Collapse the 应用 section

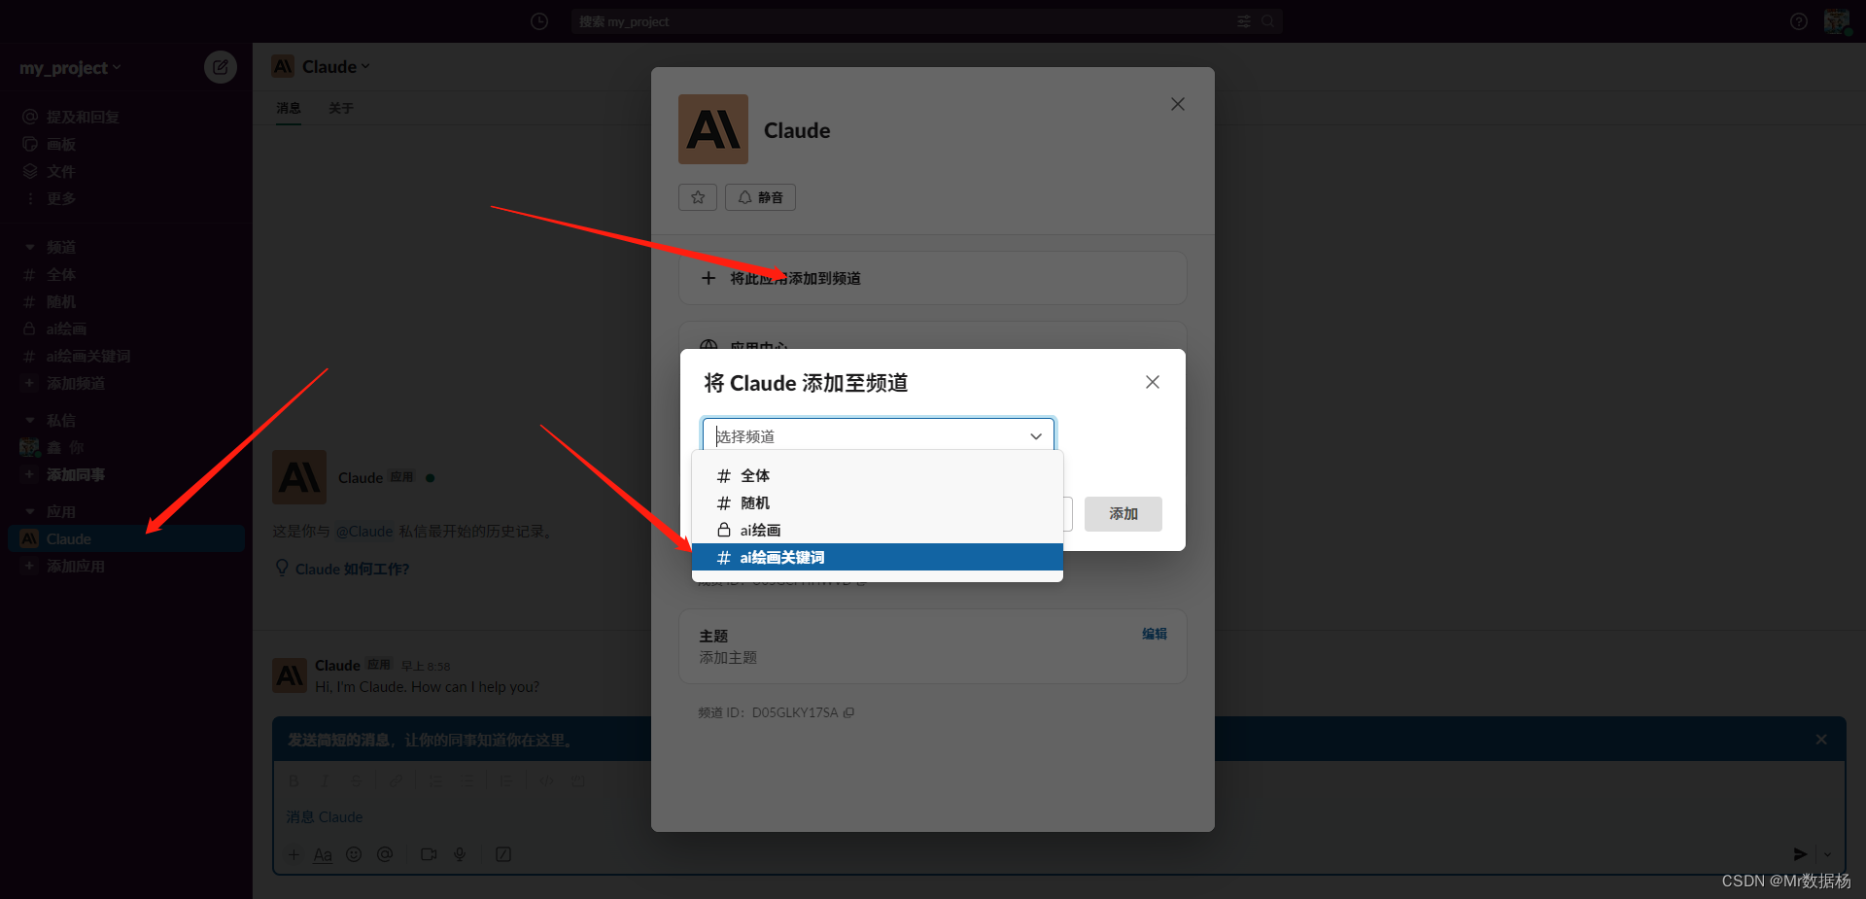coord(30,511)
